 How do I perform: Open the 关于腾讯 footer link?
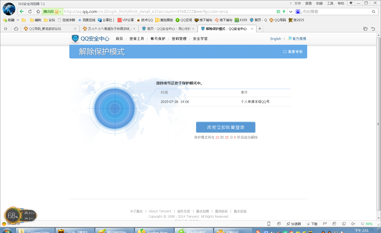[136, 211]
